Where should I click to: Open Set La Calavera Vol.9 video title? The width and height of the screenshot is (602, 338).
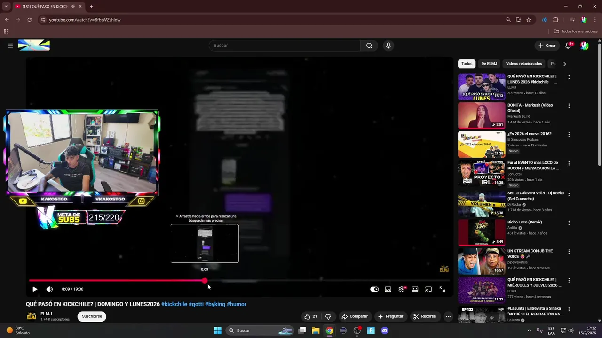536,196
